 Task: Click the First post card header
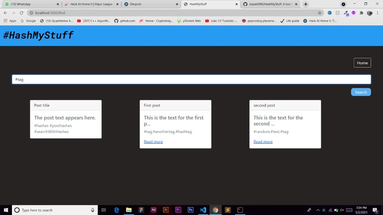tap(175, 105)
